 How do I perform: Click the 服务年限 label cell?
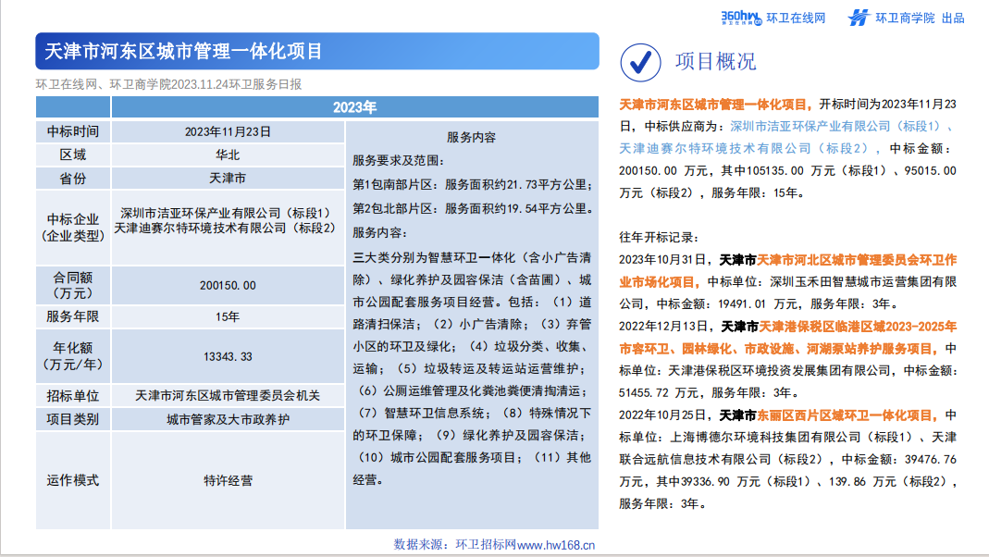(x=73, y=316)
